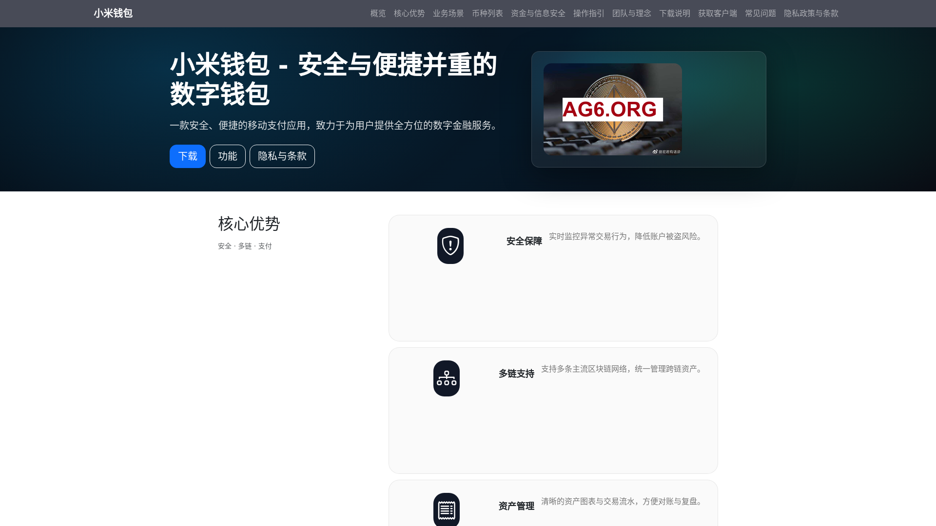
Task: Click the 功能 outlined button
Action: click(228, 156)
